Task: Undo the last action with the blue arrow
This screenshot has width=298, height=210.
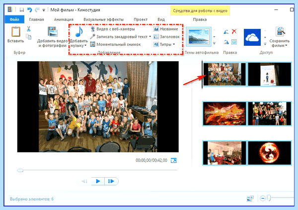Action: coord(29,10)
